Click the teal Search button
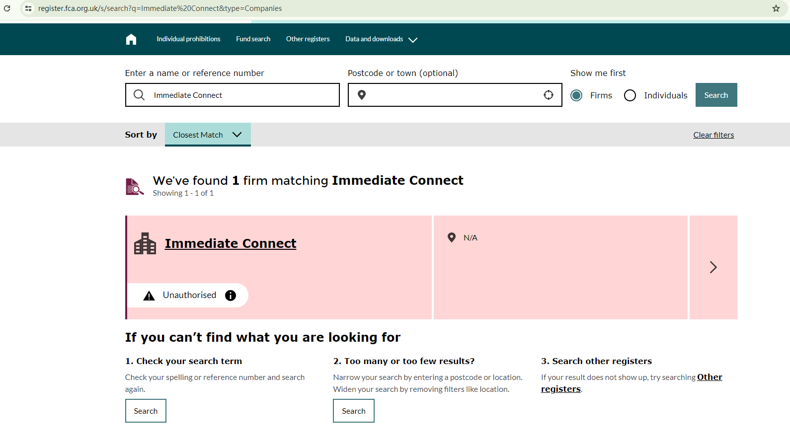Image resolution: width=790 pixels, height=447 pixels. click(716, 95)
